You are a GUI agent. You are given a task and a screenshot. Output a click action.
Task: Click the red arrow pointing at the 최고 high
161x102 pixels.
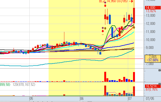(x=131, y=1)
